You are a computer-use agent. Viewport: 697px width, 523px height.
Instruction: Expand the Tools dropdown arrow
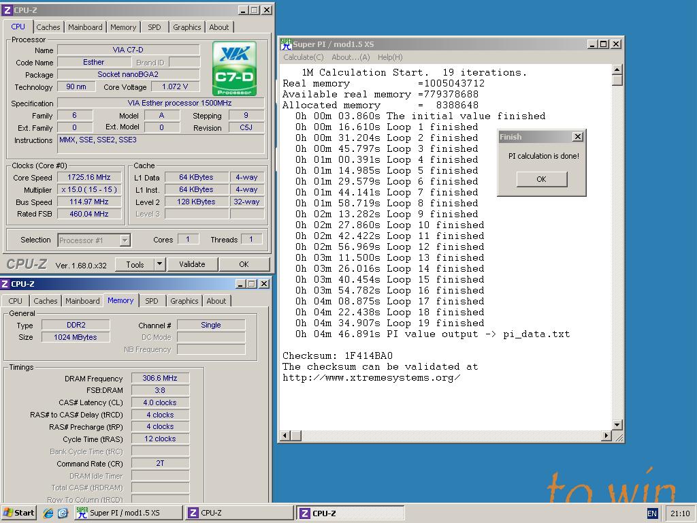(x=159, y=265)
